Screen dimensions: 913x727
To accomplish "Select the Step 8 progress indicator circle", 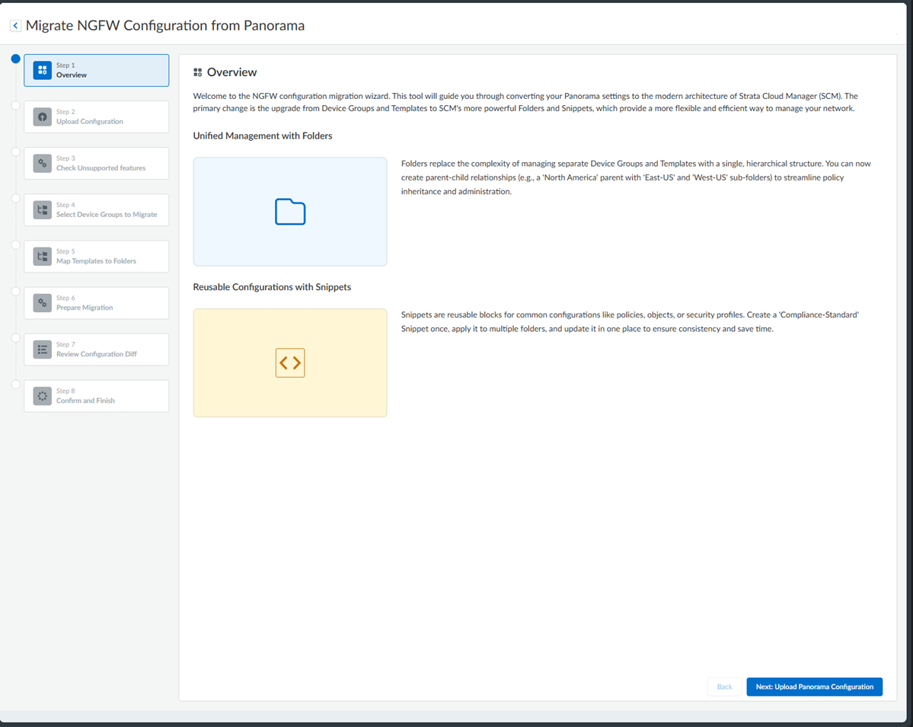I will point(15,384).
